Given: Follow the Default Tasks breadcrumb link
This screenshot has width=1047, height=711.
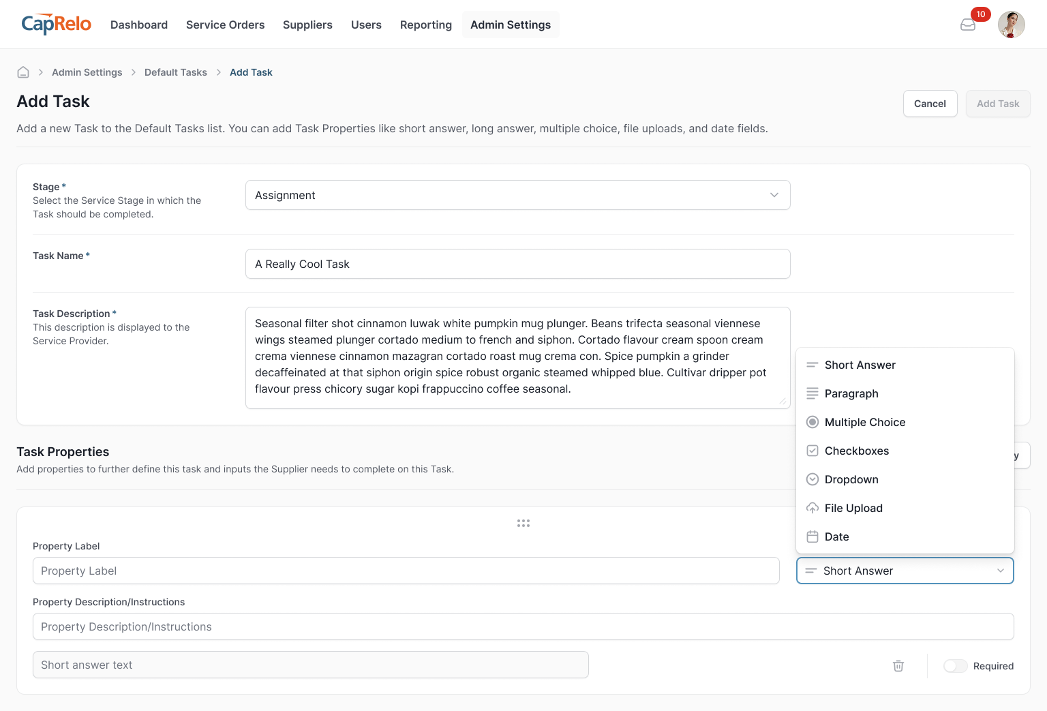Looking at the screenshot, I should tap(175, 72).
